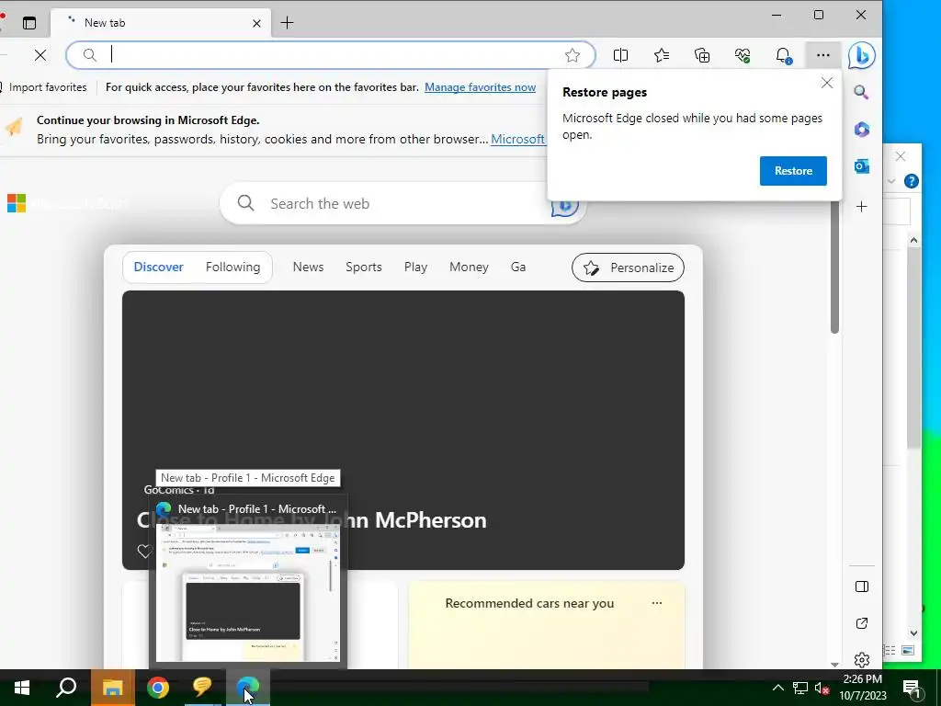Open Browser essentials heart icon
Viewport: 941px width, 706px height.
point(743,55)
